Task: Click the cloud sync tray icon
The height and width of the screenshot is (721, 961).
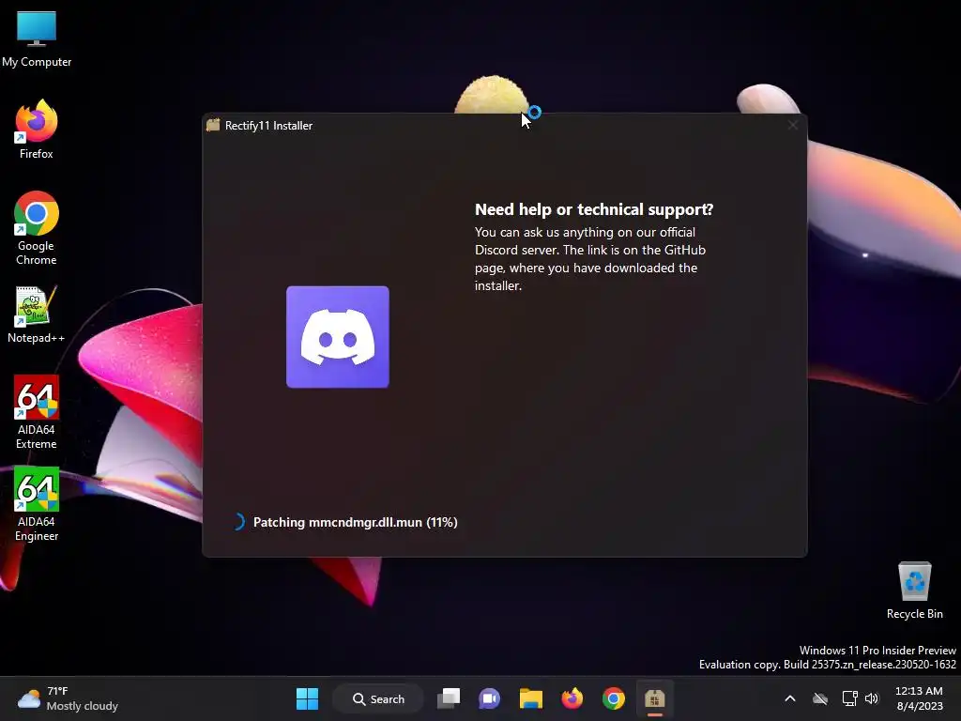Action: pos(820,698)
